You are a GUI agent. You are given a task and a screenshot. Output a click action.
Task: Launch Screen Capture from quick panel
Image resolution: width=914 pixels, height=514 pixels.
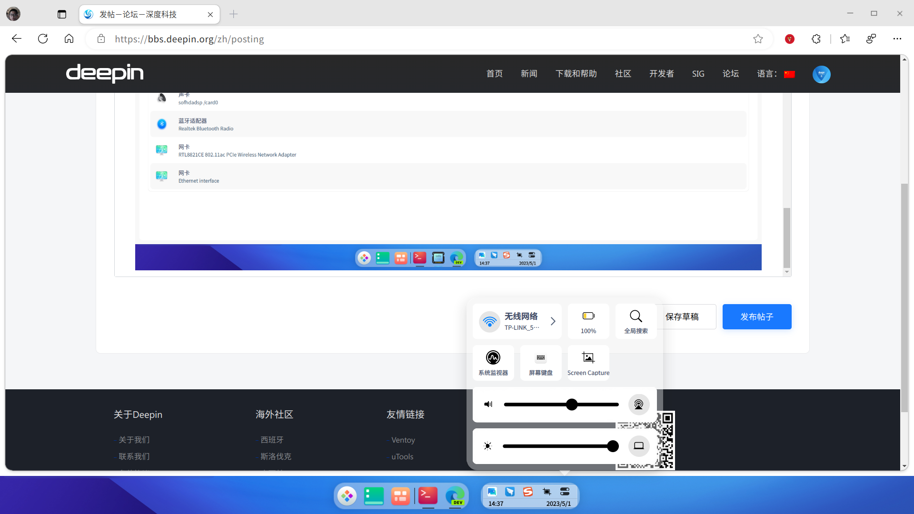coord(588,363)
